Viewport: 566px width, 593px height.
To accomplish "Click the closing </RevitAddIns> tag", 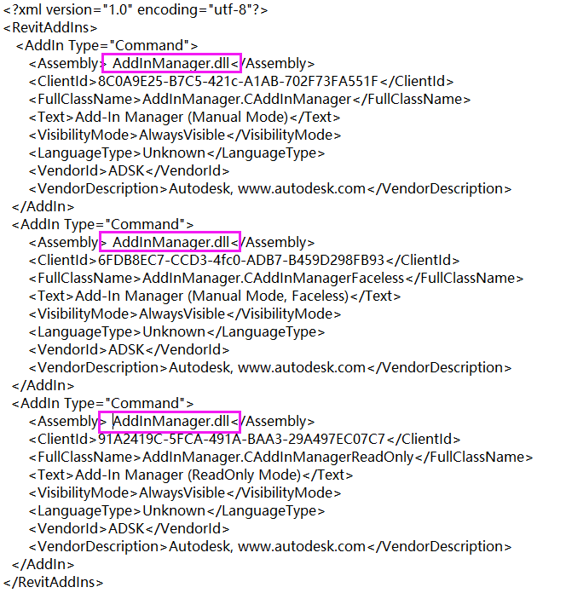I will click(x=54, y=582).
